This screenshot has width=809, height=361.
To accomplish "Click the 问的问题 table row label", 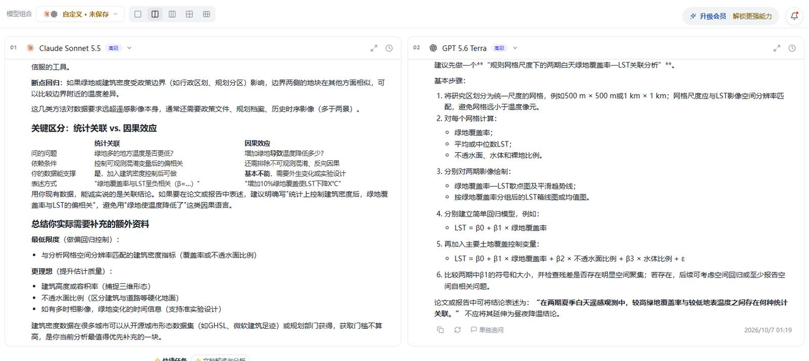I will [x=44, y=153].
